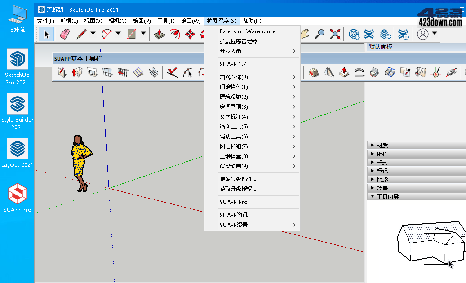The width and height of the screenshot is (466, 283).
Task: Click the SUAPP multi-cube array icon
Action: tap(390, 72)
